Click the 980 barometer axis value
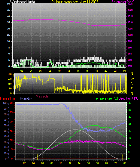Screen dimensions: 140x167 [x=130, y=60]
